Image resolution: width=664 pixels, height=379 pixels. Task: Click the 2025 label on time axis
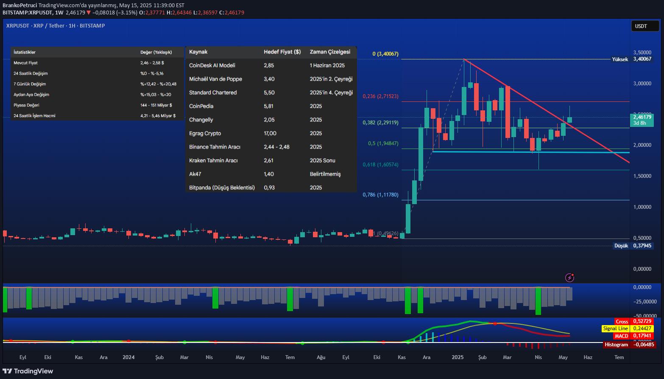coord(458,357)
